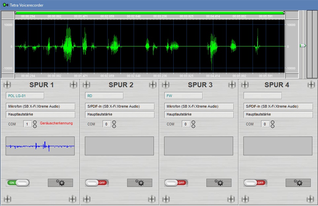
Task: Click the upper COM indicator in SPUR 2
Action: point(114,122)
